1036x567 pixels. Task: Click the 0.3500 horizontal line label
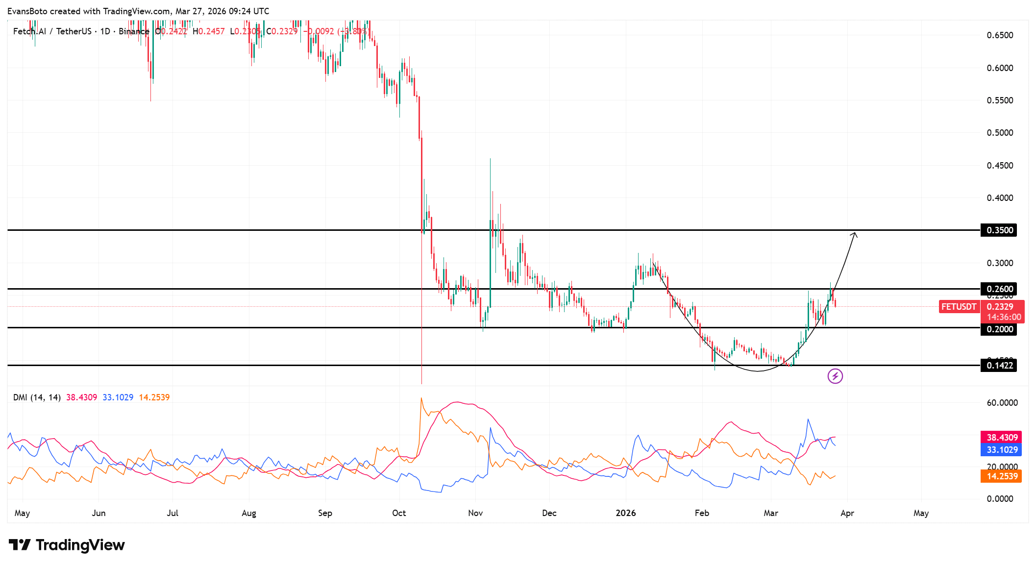click(x=999, y=230)
